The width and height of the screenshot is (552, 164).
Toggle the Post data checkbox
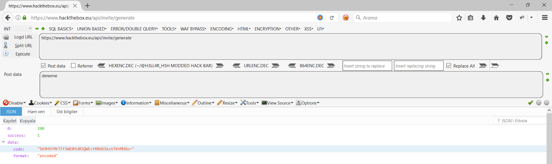click(43, 65)
